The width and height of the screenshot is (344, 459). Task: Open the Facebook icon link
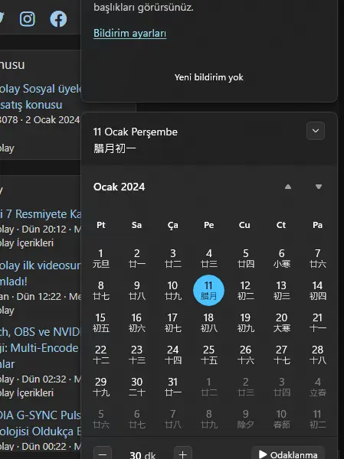[x=58, y=19]
